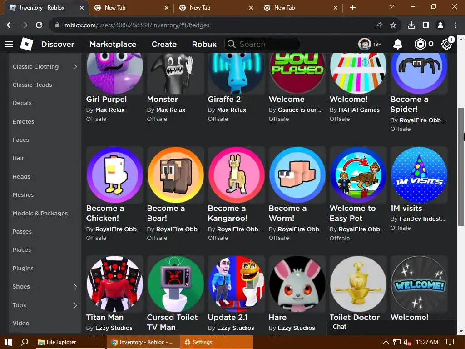Open the Create menu item
Viewport: 465px width, 349px height.
164,44
